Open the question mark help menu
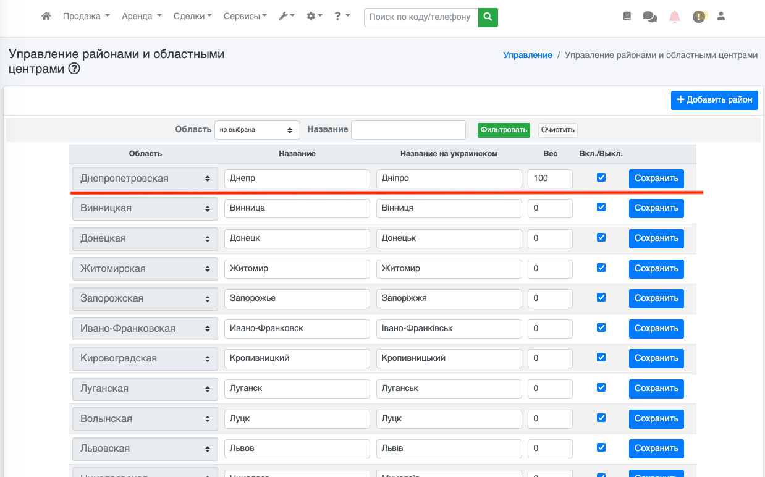 pos(342,17)
